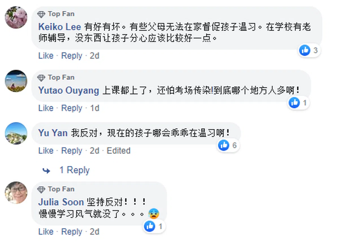Click Yutao Ouyang's Top Fan diamond badge
Image resolution: width=339 pixels, height=243 pixels.
tap(42, 77)
